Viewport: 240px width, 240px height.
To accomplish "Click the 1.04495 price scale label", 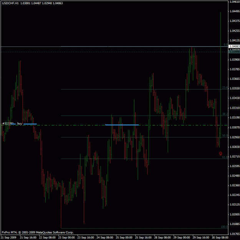I will pos(235,11).
